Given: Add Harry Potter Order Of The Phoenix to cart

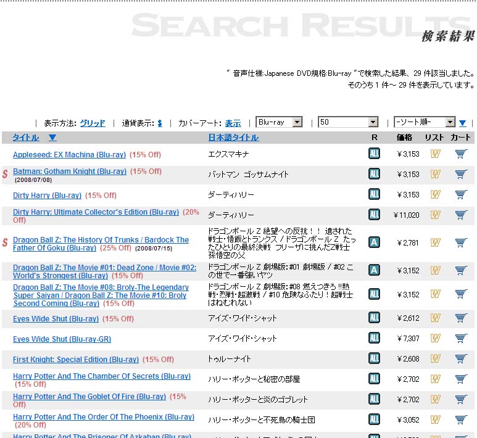Looking at the screenshot, I should click(461, 419).
